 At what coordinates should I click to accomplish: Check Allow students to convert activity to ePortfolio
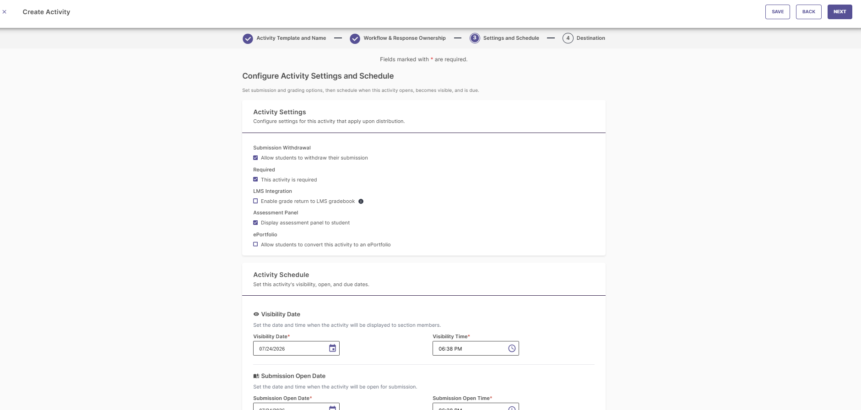coord(255,245)
